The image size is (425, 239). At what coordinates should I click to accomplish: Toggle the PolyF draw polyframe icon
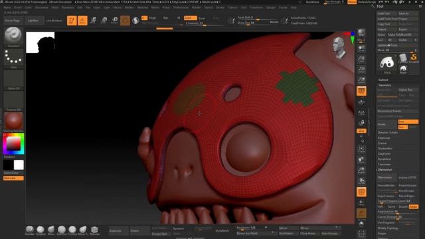coord(361,192)
